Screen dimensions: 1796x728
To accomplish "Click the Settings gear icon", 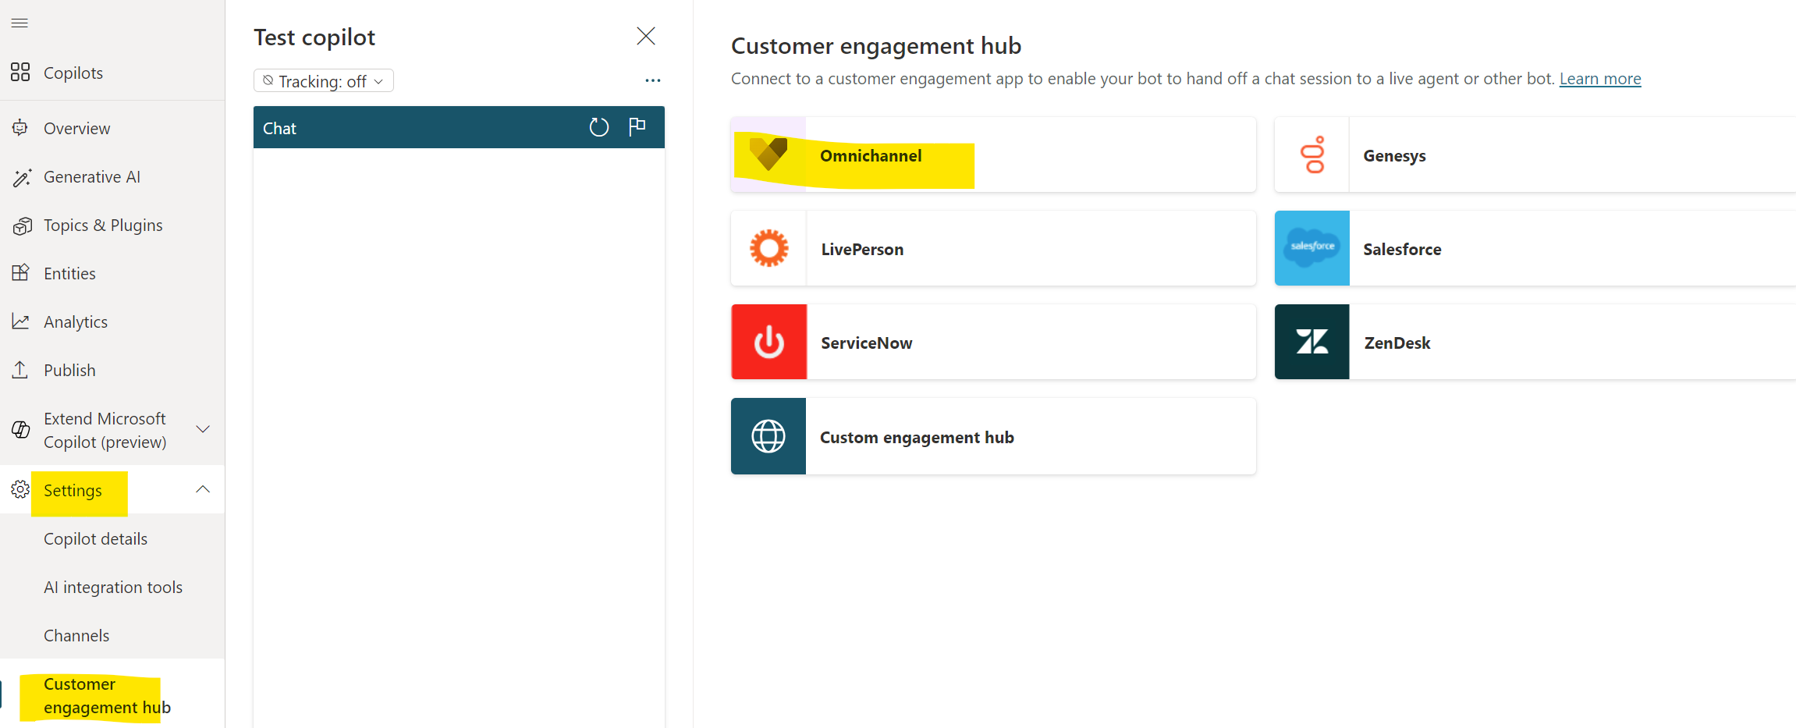I will coord(20,489).
